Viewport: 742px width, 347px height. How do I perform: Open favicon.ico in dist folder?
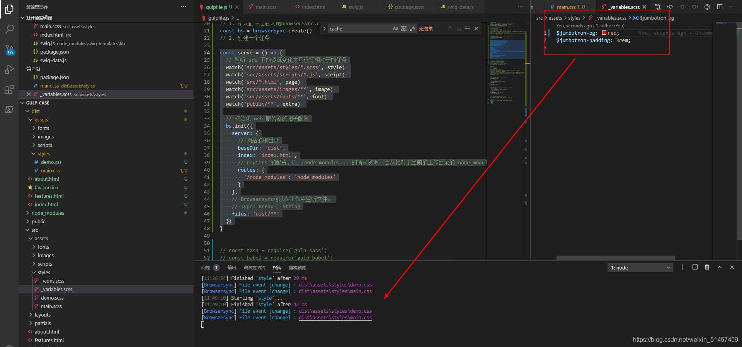coord(106,188)
